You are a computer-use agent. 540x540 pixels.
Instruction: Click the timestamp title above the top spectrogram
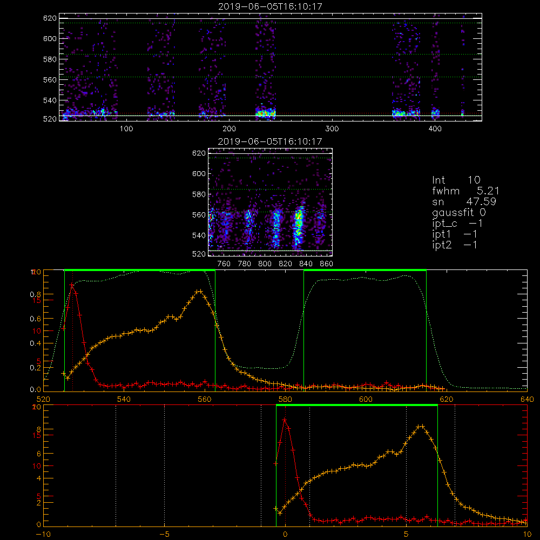(x=270, y=6)
